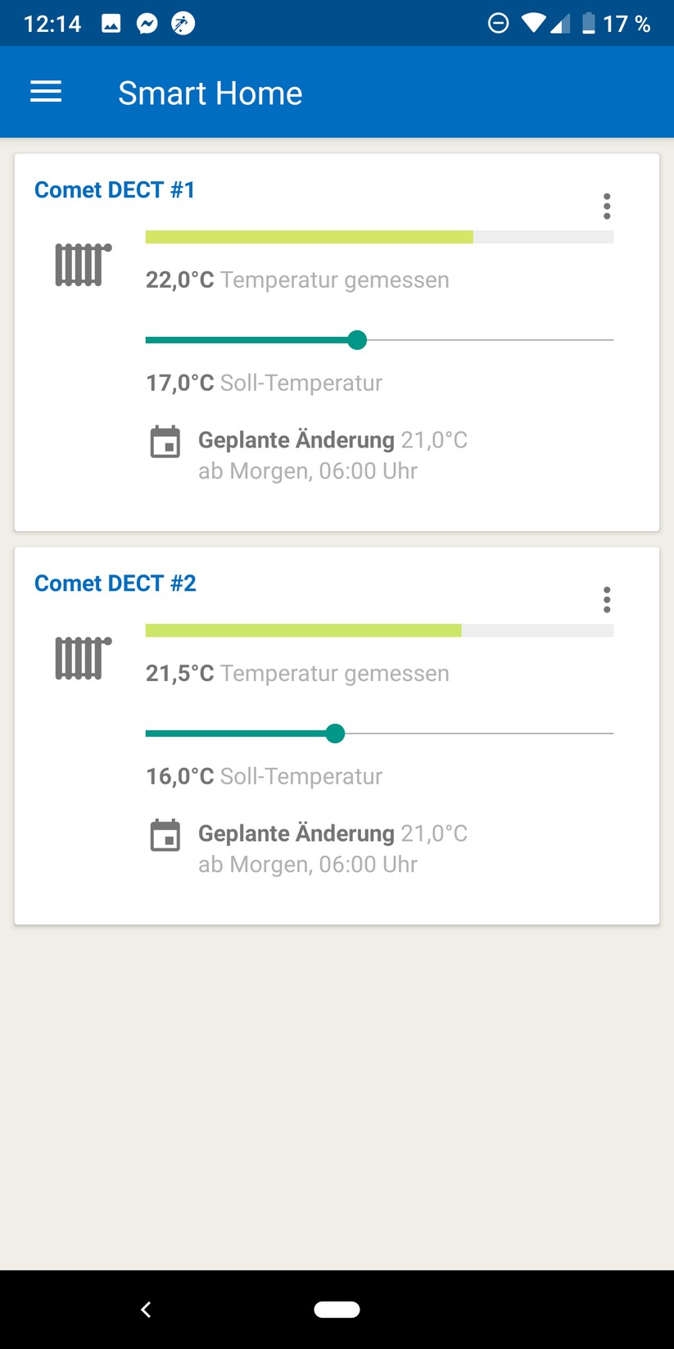
Task: Open the hamburger navigation menu
Action: pyautogui.click(x=46, y=92)
